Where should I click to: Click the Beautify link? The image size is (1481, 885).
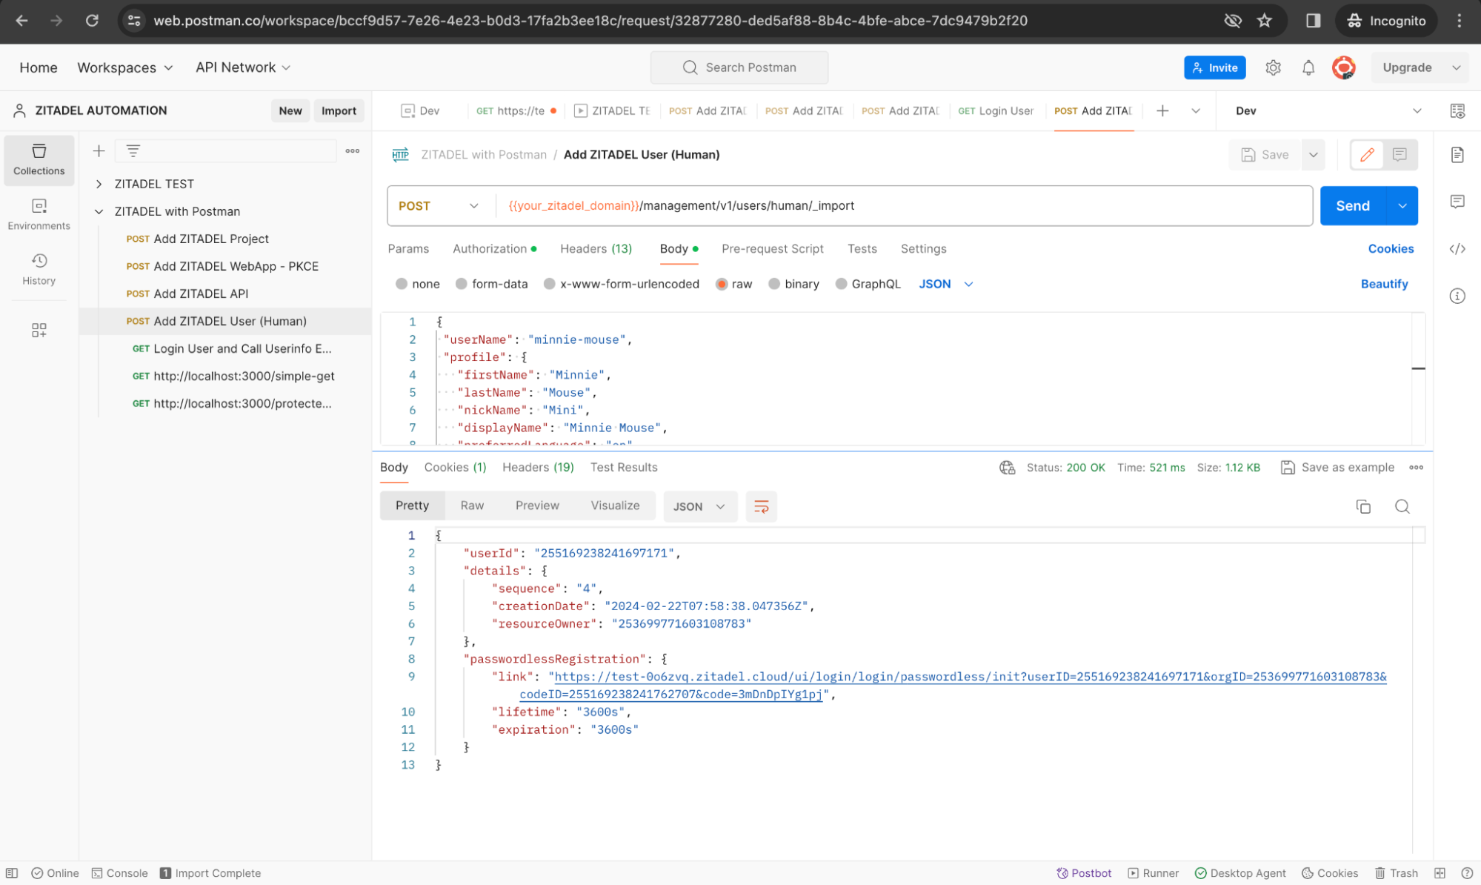[x=1383, y=284]
